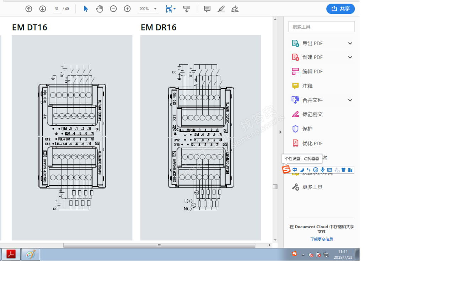Toggle Chinese punctuation mode icon
The width and height of the screenshot is (455, 284).
309,170
